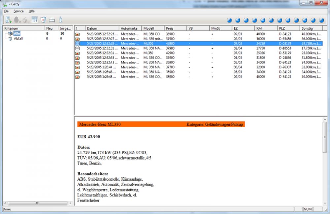
Task: Click the horizontal sidebar scrollbar
Action: [38, 202]
